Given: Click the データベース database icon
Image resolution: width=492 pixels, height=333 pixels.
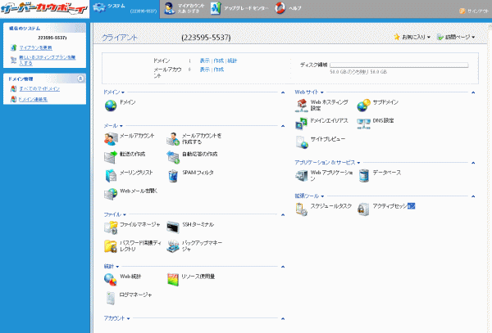Looking at the screenshot, I should pyautogui.click(x=363, y=173).
